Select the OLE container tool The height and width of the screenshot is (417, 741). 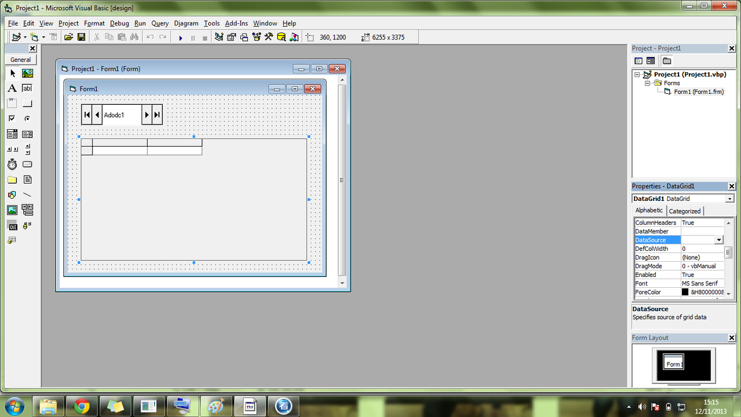[x=12, y=225]
